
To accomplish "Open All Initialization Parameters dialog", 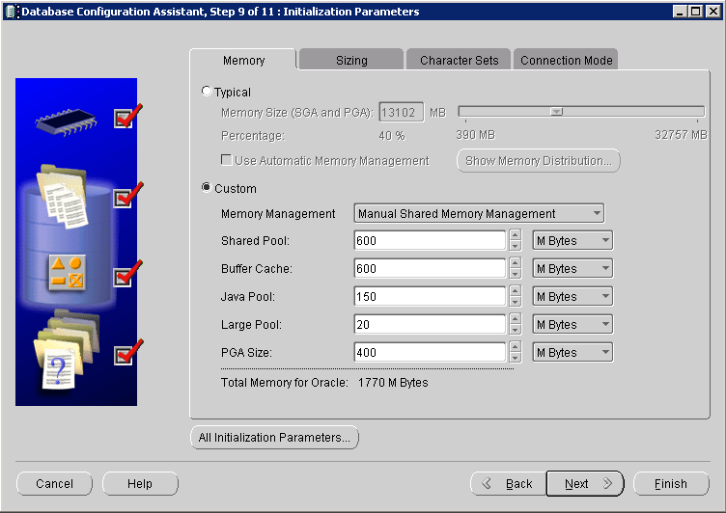I will pyautogui.click(x=274, y=437).
